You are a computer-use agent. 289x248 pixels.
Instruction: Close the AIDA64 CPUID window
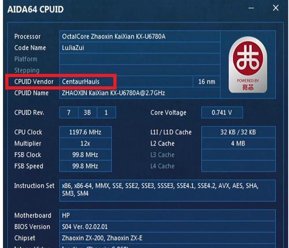coord(276,8)
